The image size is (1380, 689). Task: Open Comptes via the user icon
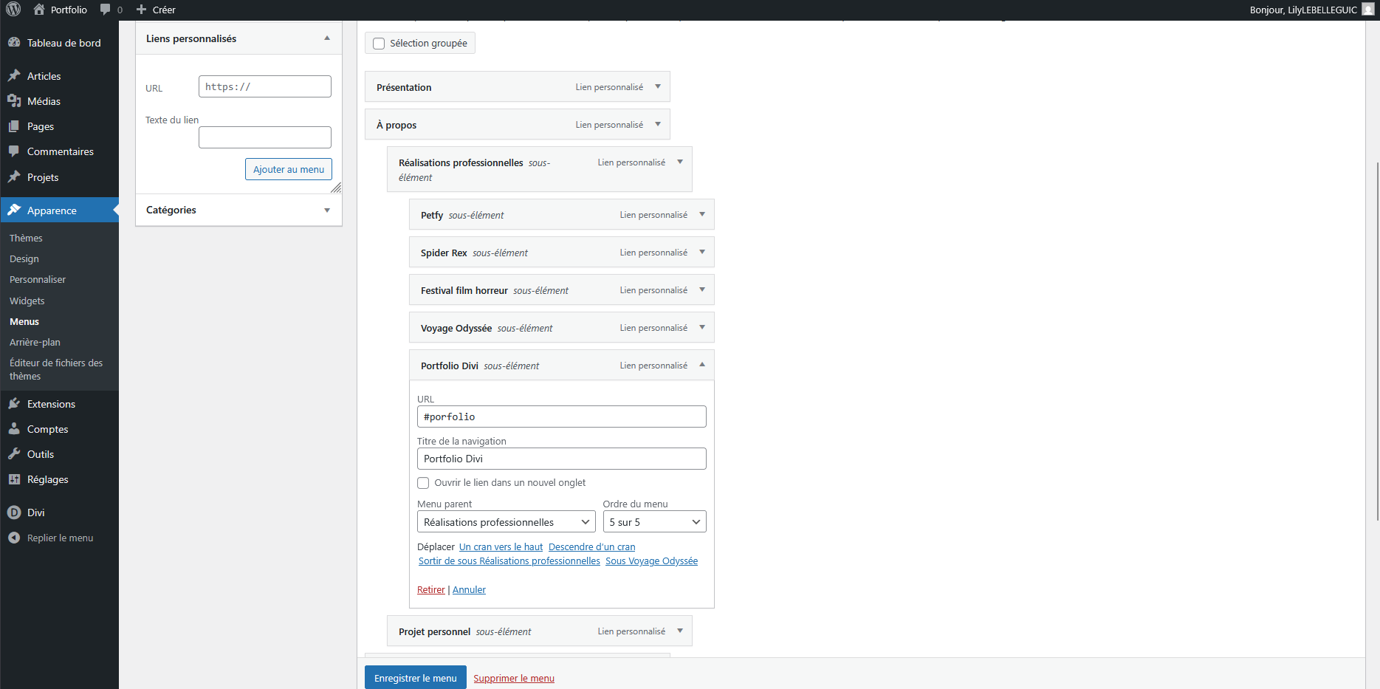[14, 429]
